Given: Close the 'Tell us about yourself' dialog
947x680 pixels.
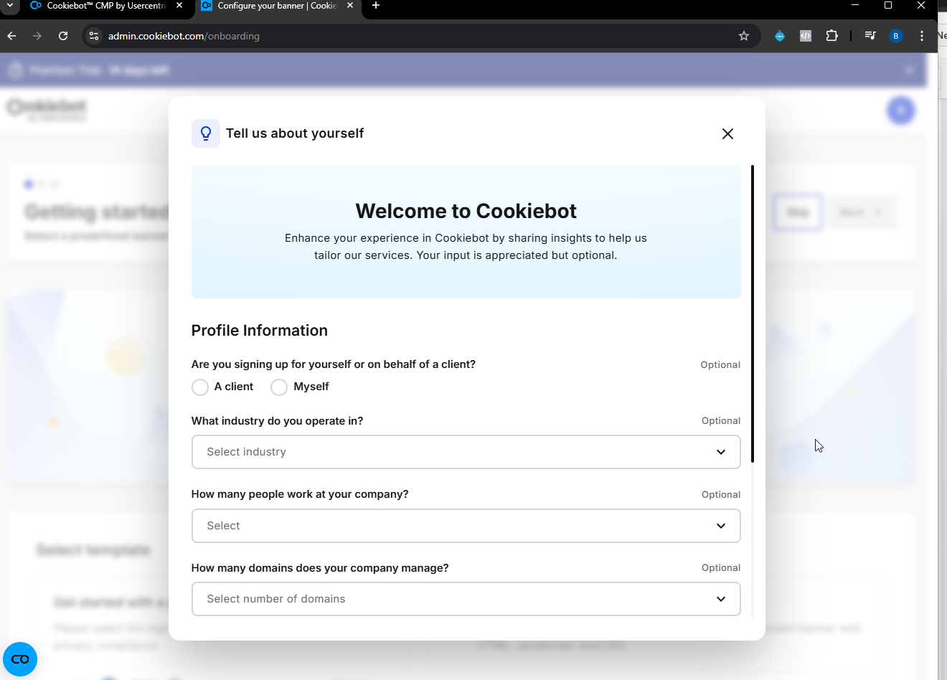Looking at the screenshot, I should [x=727, y=134].
